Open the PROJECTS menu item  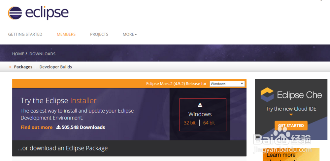tap(99, 34)
